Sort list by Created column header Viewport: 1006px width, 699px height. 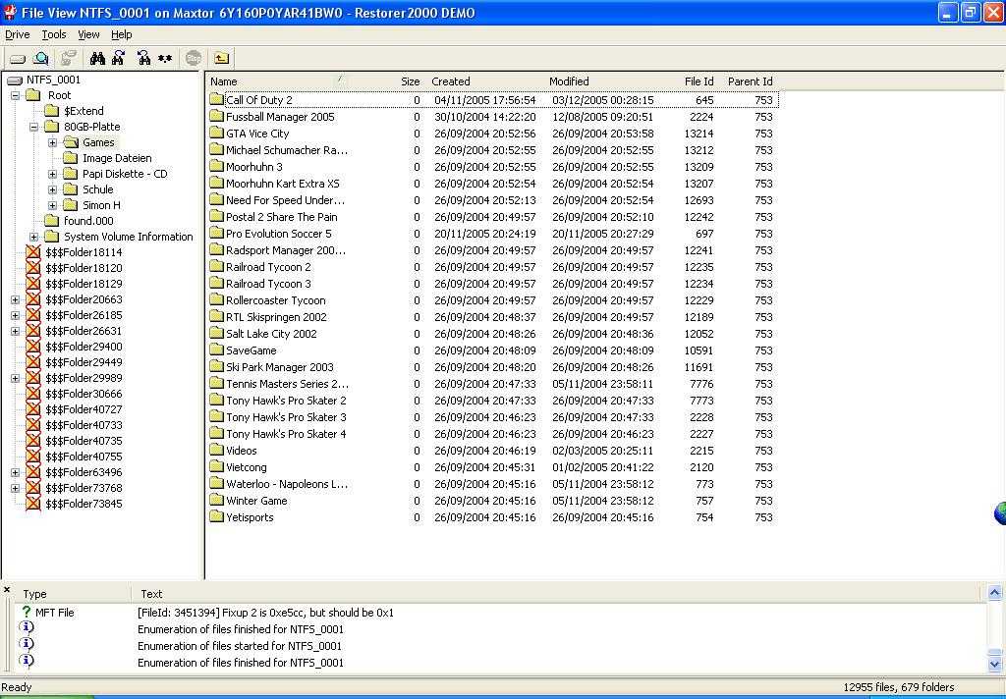pos(451,81)
